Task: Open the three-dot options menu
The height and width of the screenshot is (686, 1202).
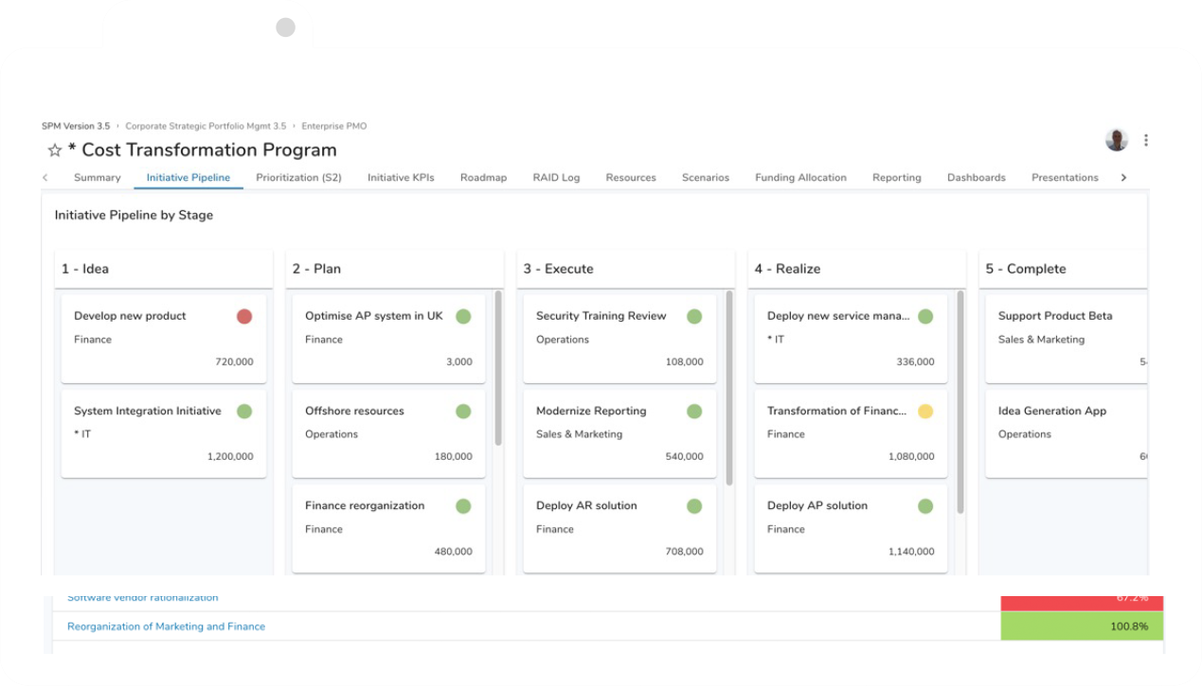Action: [x=1146, y=140]
